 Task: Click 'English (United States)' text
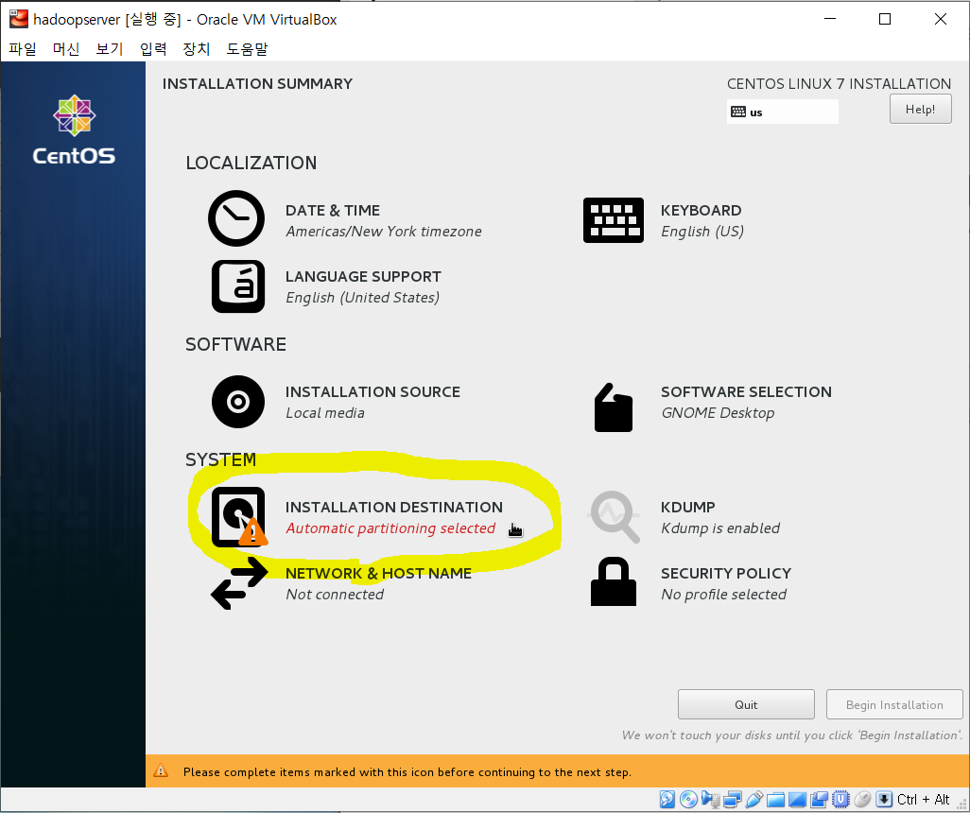pyautogui.click(x=362, y=298)
